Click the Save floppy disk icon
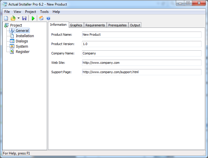Image resolution: width=208 pixels, height=158 pixels. click(24, 18)
